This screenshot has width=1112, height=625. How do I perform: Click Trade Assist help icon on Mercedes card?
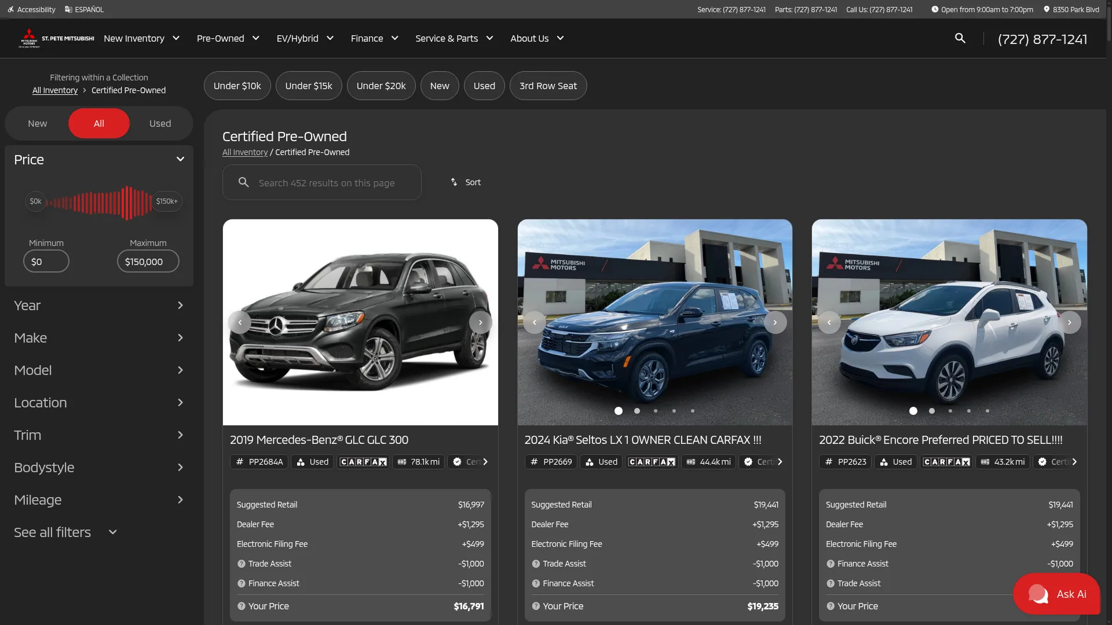pos(242,564)
